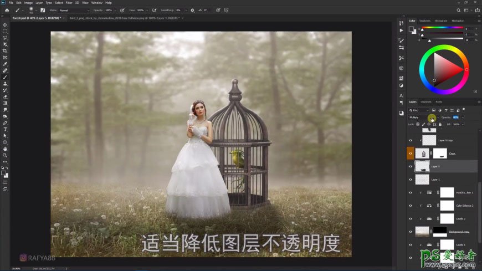Hide the Hue/Saturation 1 adjustment layer
Image resolution: width=482 pixels, height=271 pixels.
coord(411,192)
